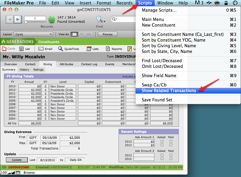Go to next record with book arrow
Image resolution: width=241 pixels, height=177 pixels.
click(18, 19)
